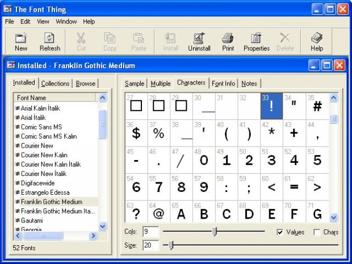
Task: Select font Arial Kalın İtalik
Action: [x=40, y=108]
